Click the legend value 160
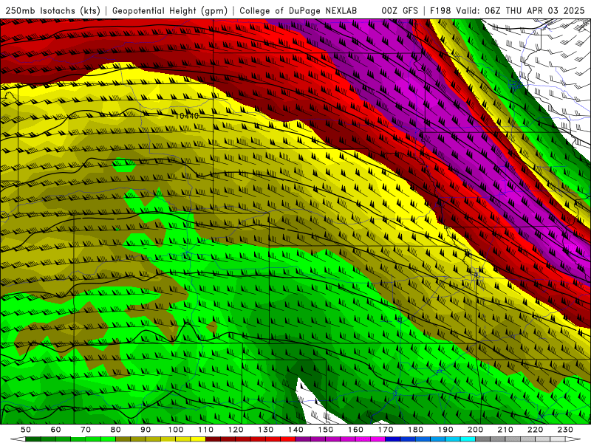This screenshot has width=591, height=443. 355,430
